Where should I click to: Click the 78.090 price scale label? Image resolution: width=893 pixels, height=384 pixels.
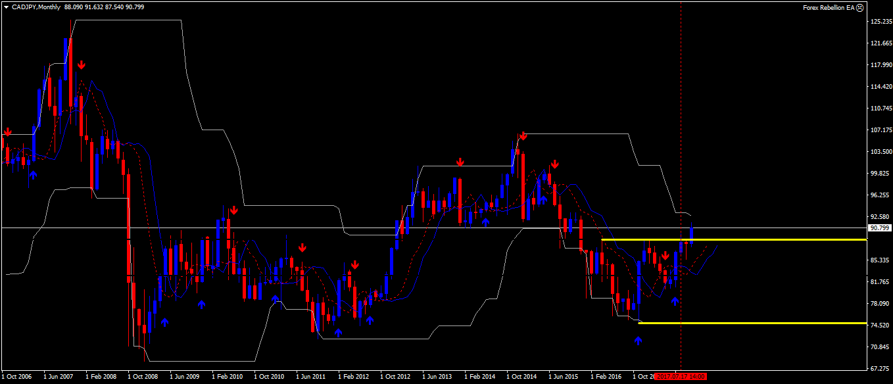click(880, 304)
